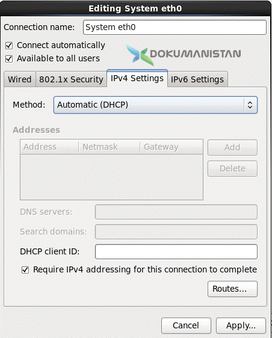Toggle the Available to all users checkbox
Screen dimensions: 272x338
tap(9, 58)
